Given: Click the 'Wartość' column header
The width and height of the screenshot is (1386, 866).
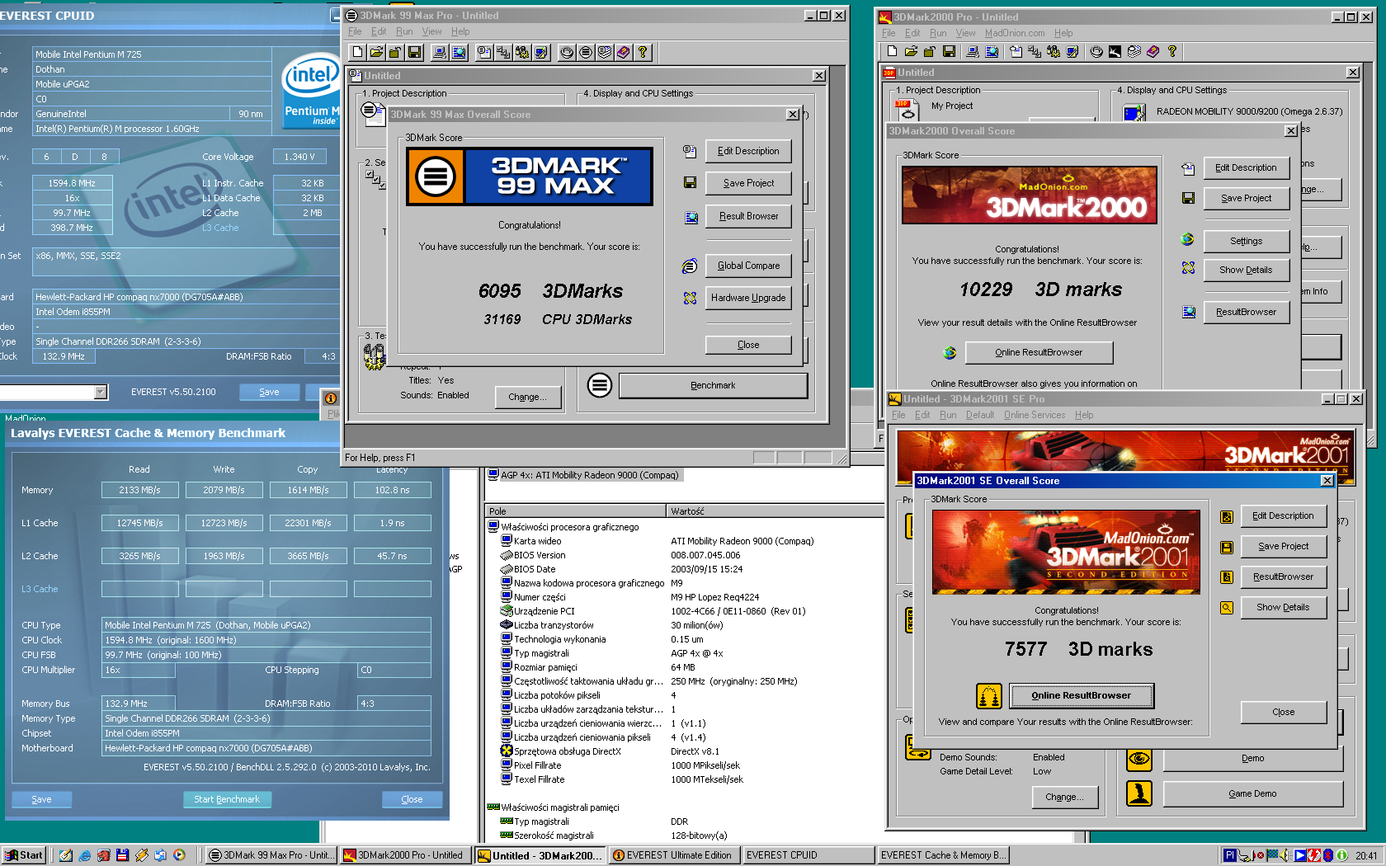Looking at the screenshot, I should click(775, 511).
